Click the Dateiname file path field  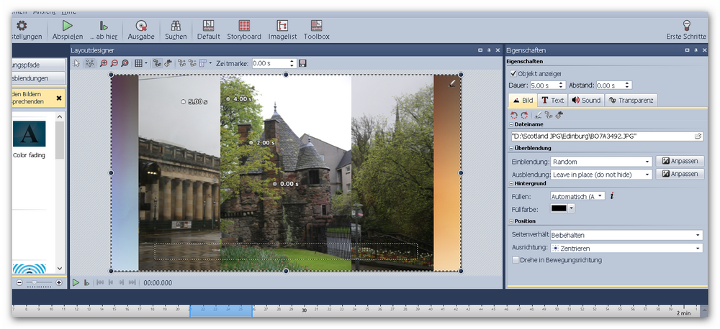(x=601, y=136)
